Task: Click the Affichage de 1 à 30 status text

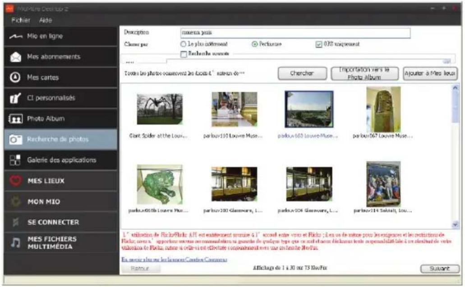Action: (290, 268)
